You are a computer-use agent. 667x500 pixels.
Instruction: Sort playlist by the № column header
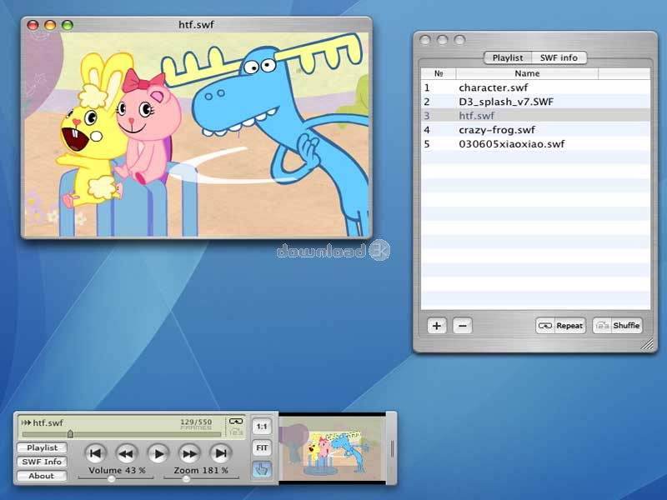pos(439,73)
